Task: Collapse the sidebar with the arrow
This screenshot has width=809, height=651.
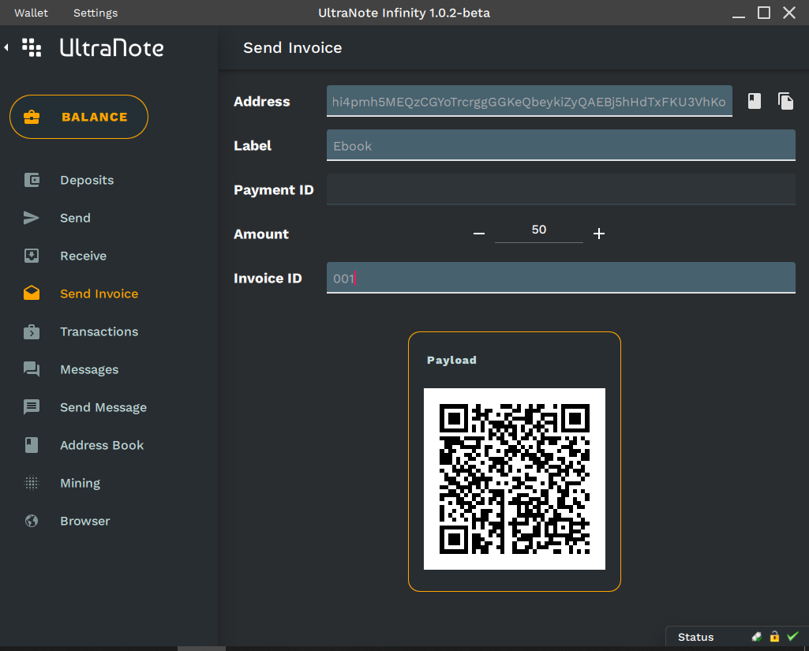Action: (x=6, y=47)
